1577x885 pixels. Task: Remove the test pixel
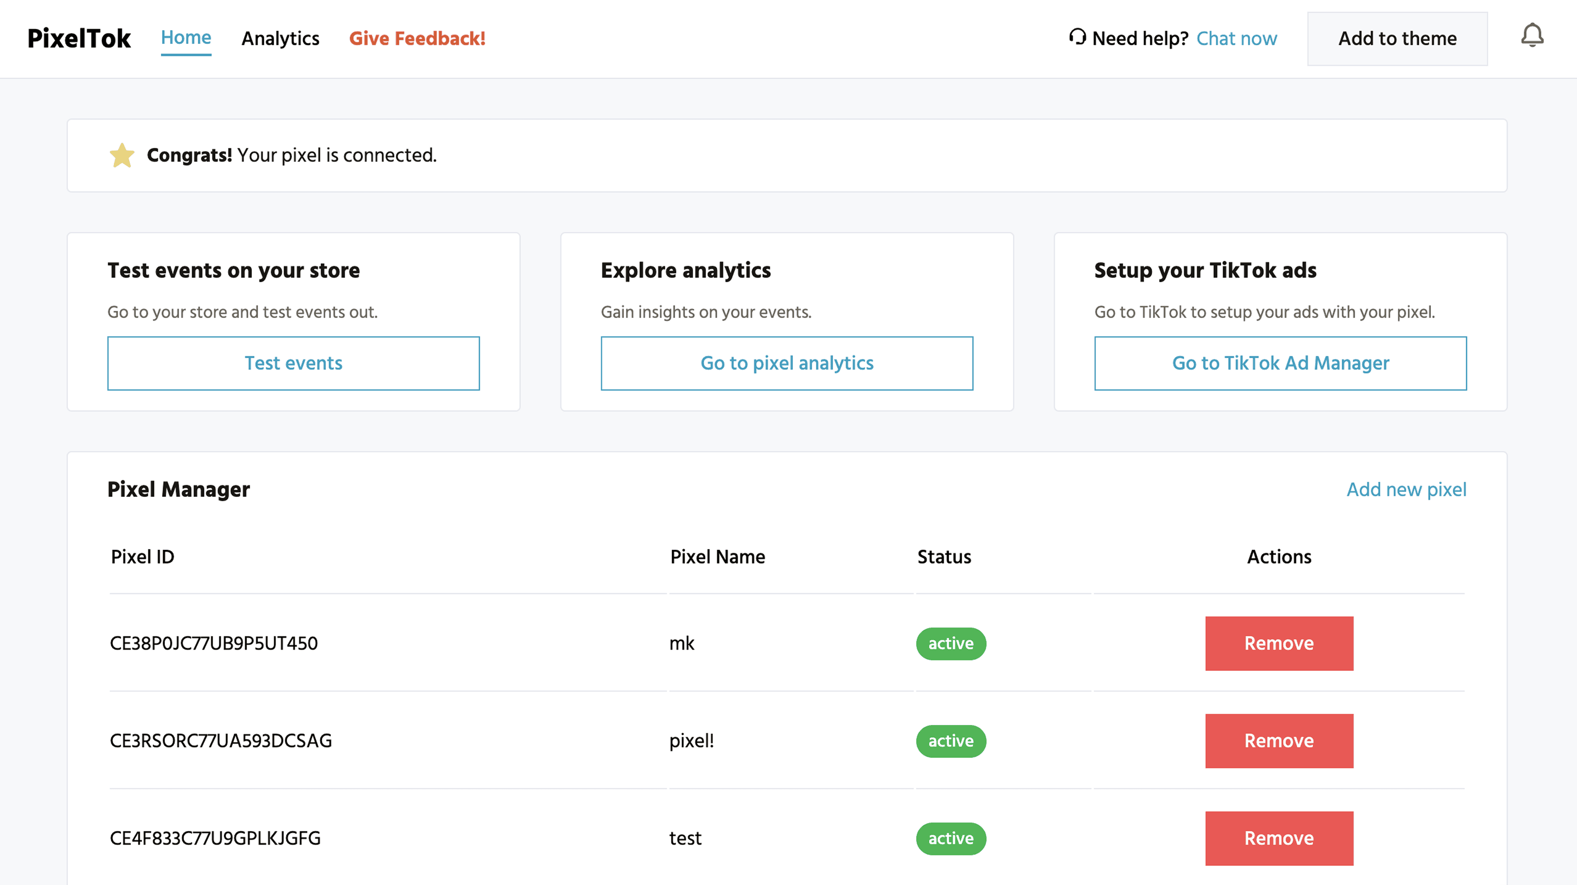(x=1280, y=838)
